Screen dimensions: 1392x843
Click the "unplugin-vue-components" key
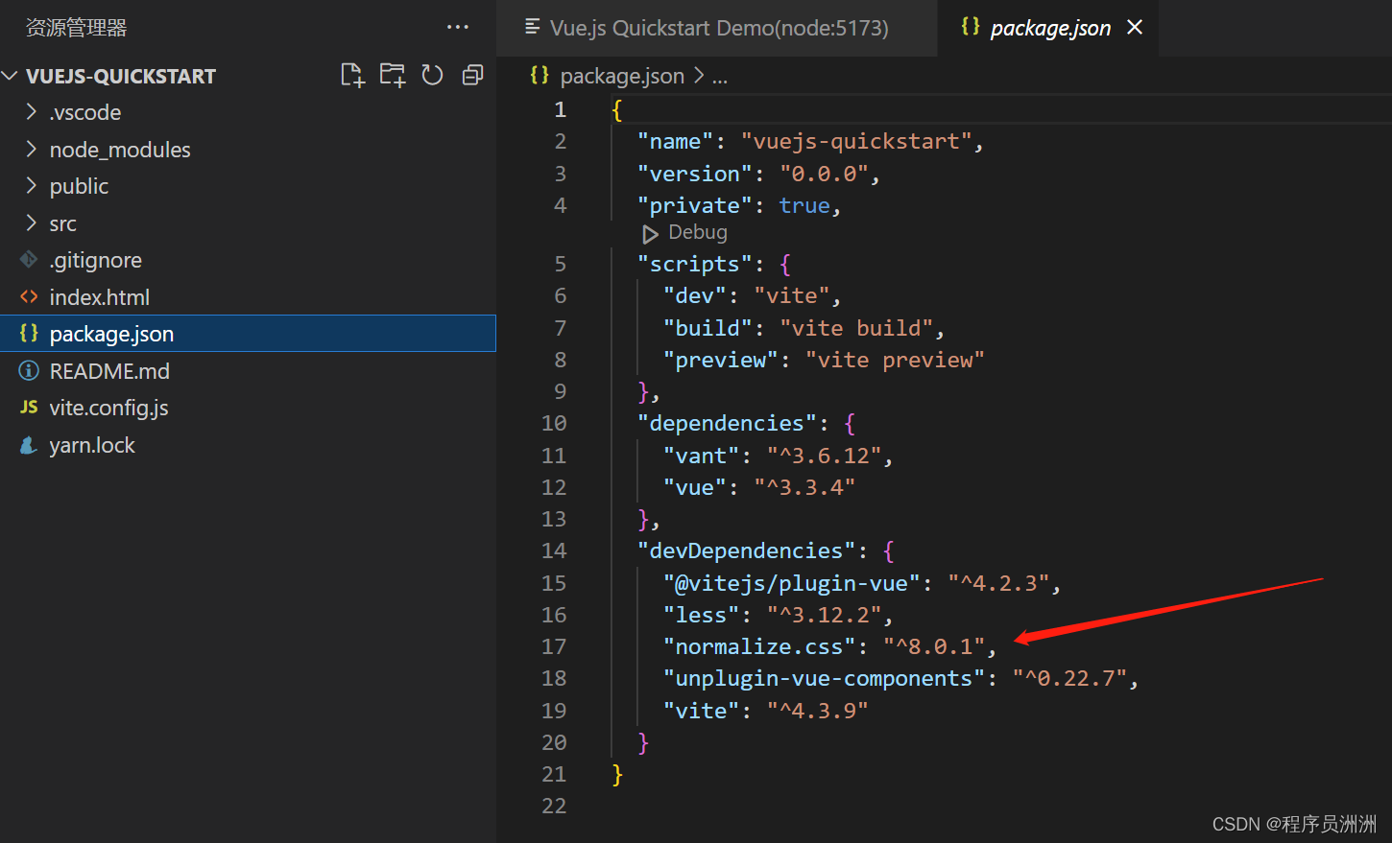[824, 678]
